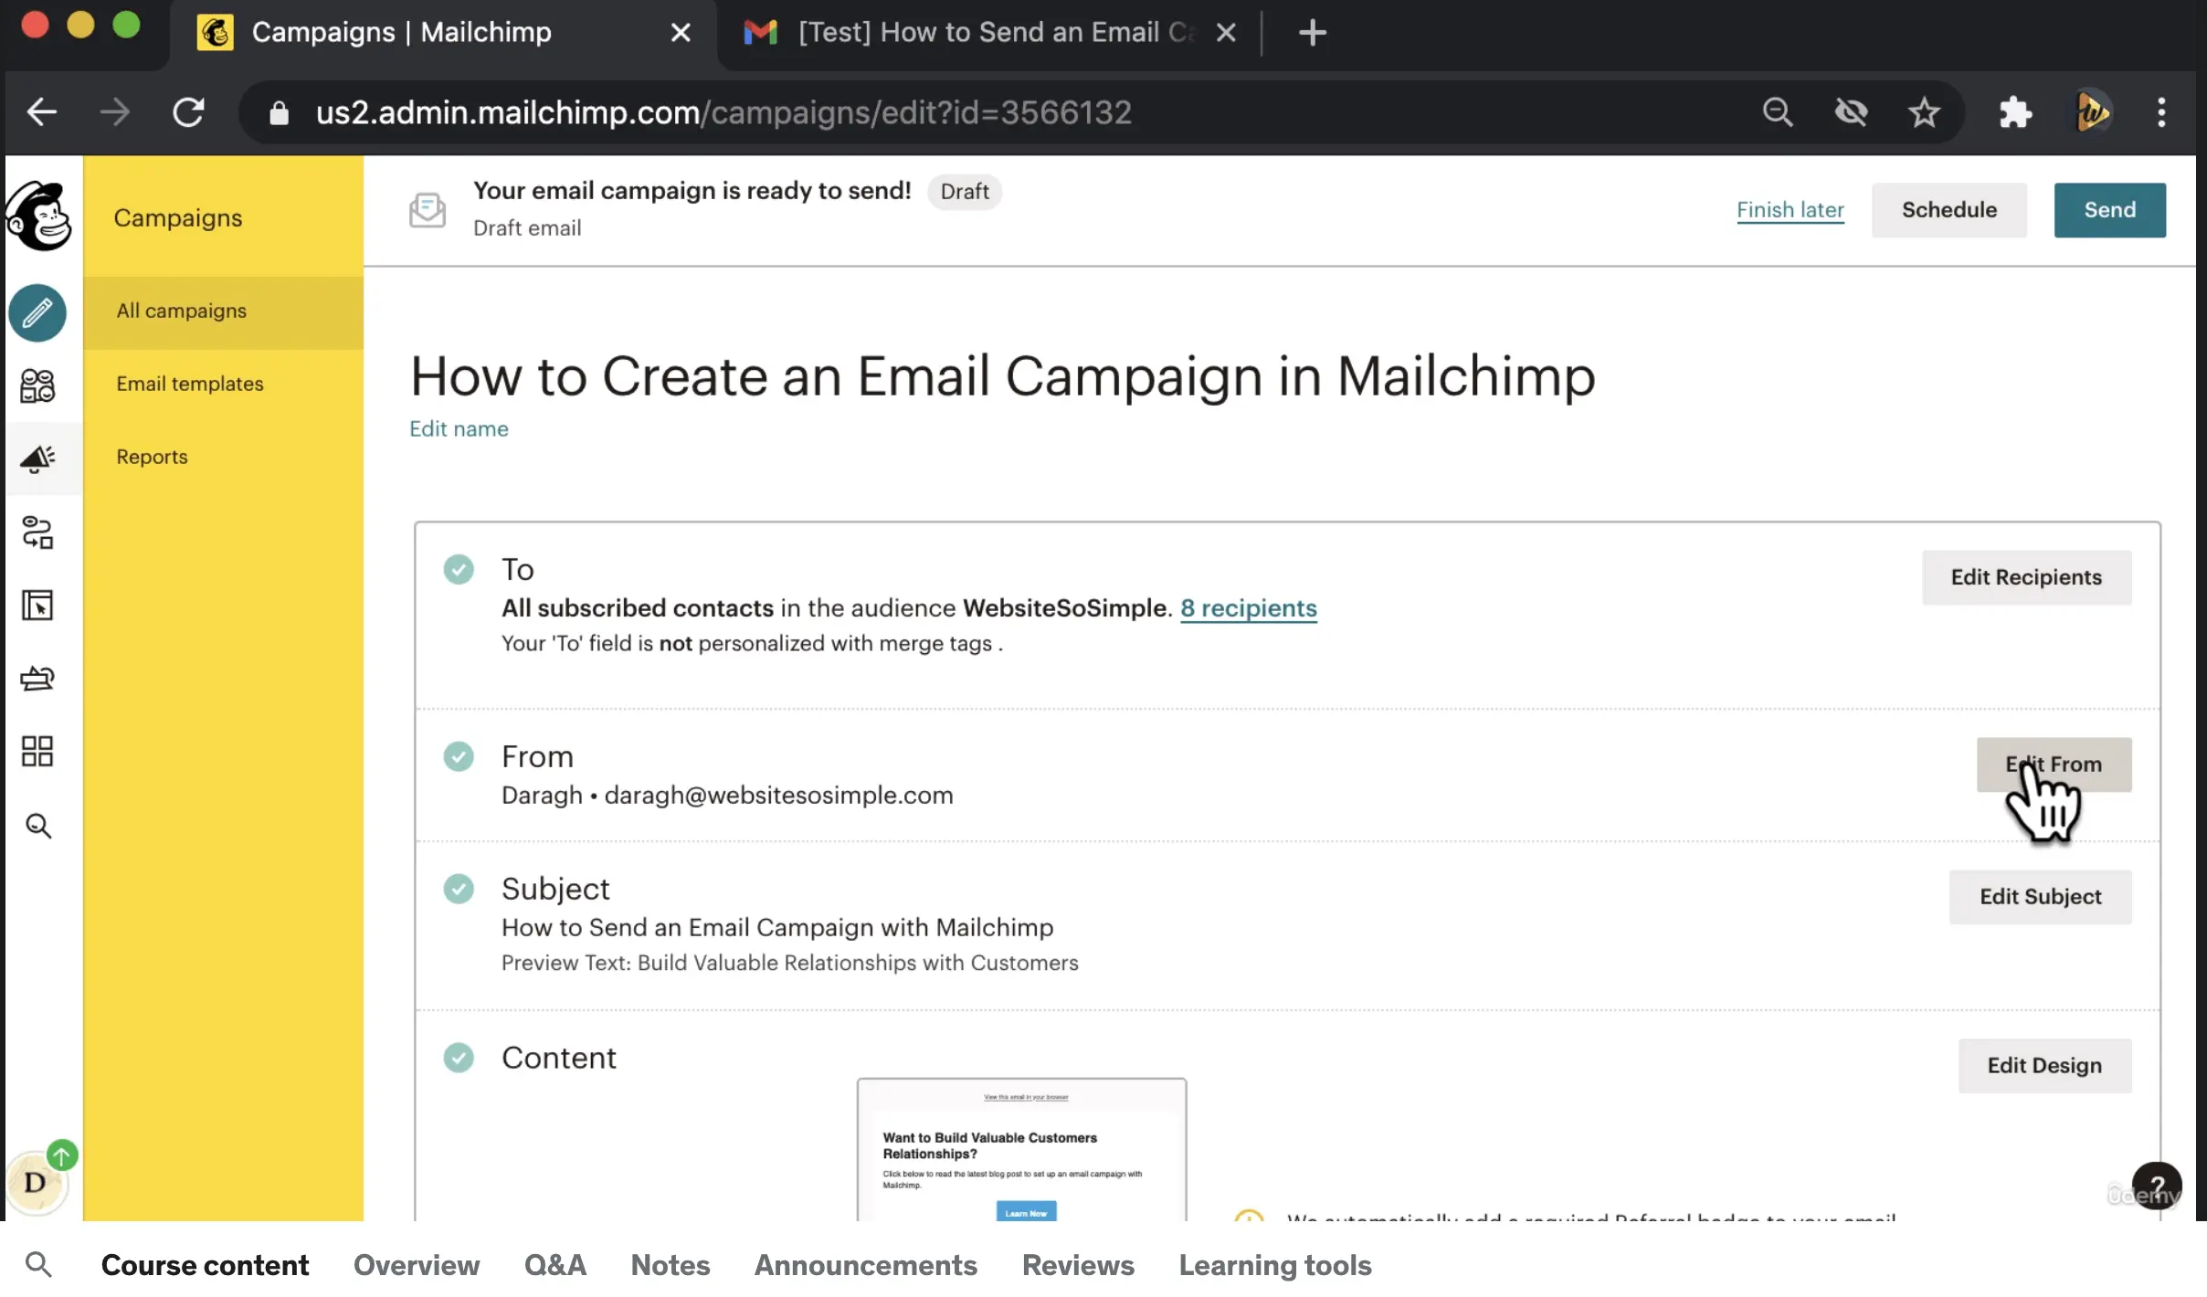This screenshot has height=1297, width=2207.
Task: Click the Edit name link
Action: pos(459,429)
